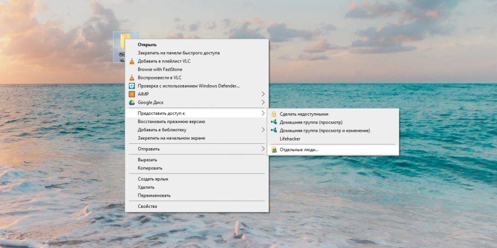This screenshot has width=497, height=248.
Task: Expand the Отправить submenu arrow
Action: [264, 149]
